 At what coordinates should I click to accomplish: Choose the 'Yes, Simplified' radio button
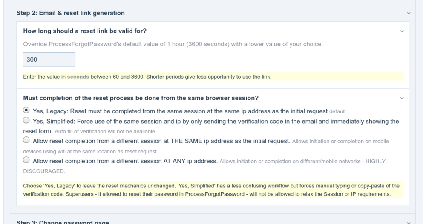26,121
